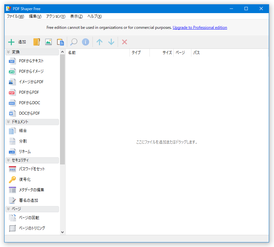Select the PDFからDOC icon
The image size is (274, 247).
click(12, 103)
